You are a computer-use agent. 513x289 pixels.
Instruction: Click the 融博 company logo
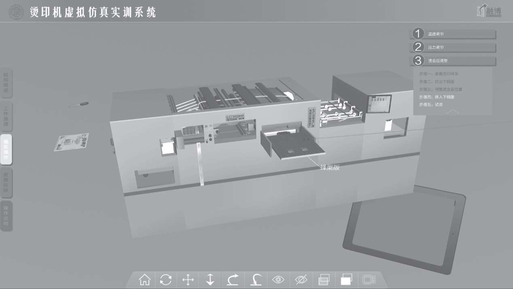pos(490,11)
